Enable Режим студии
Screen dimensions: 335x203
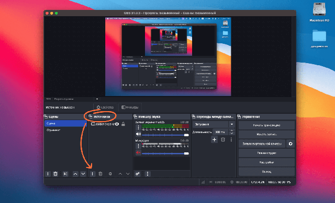266,153
